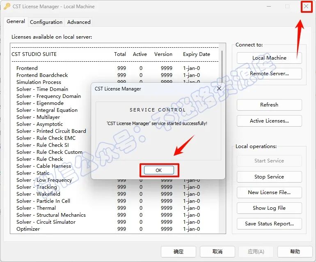316x262 pixels.
Task: Select Solver - Eigenmode entry
Action: pos(40,103)
